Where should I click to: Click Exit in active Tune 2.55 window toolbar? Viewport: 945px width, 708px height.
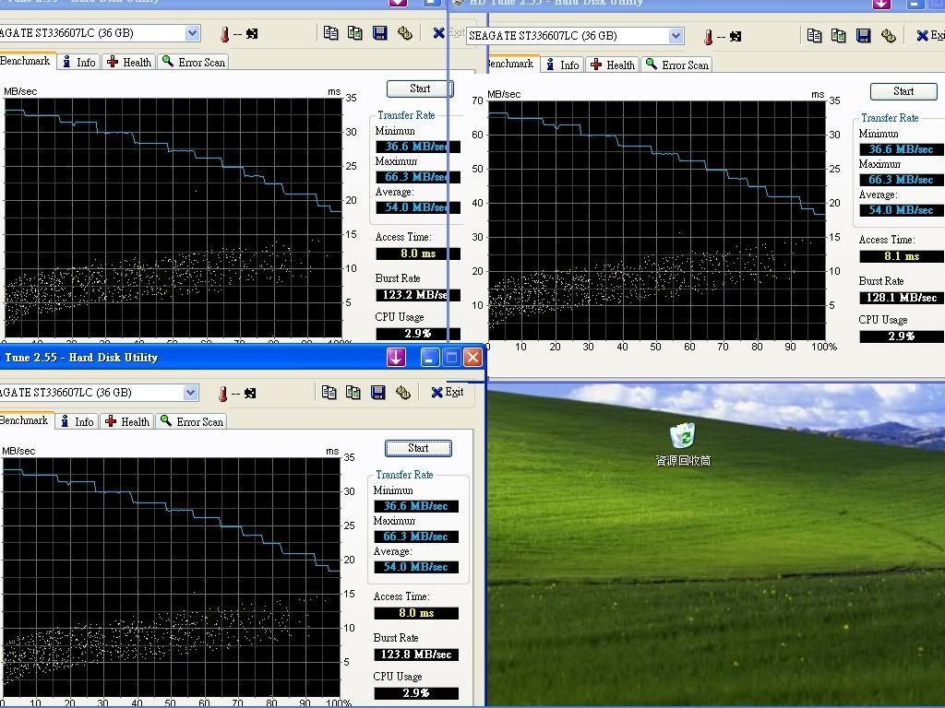point(448,392)
